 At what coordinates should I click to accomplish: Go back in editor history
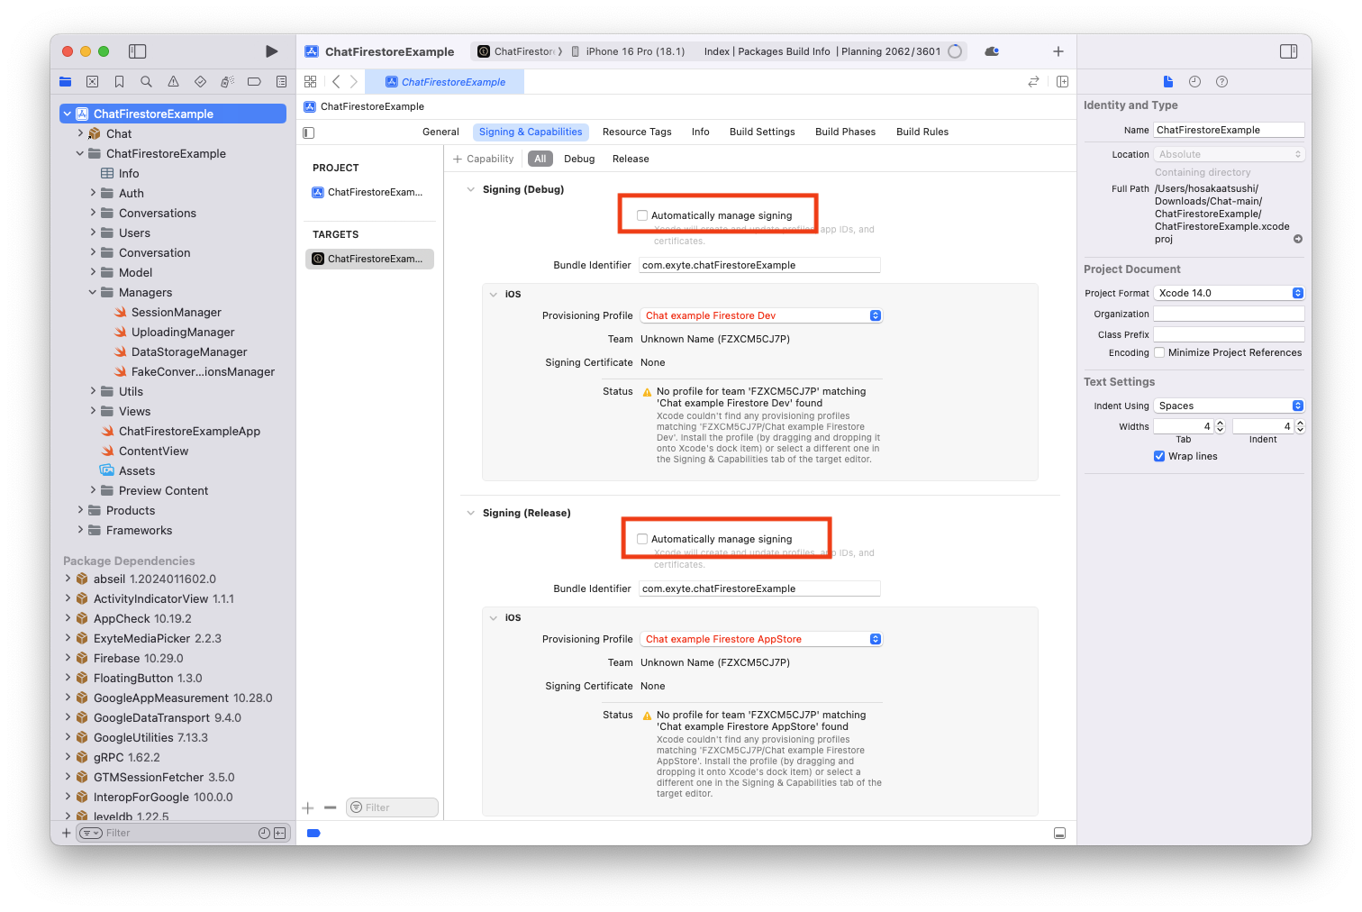coord(336,82)
